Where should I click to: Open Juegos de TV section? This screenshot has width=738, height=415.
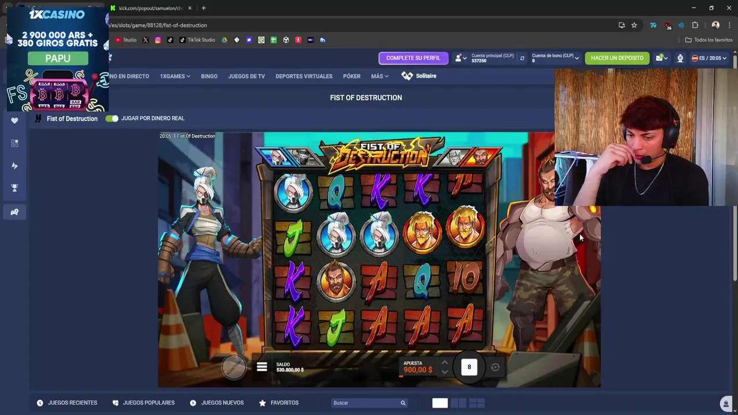tap(246, 76)
